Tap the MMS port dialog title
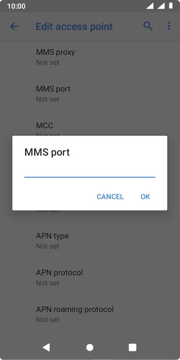 [47, 153]
